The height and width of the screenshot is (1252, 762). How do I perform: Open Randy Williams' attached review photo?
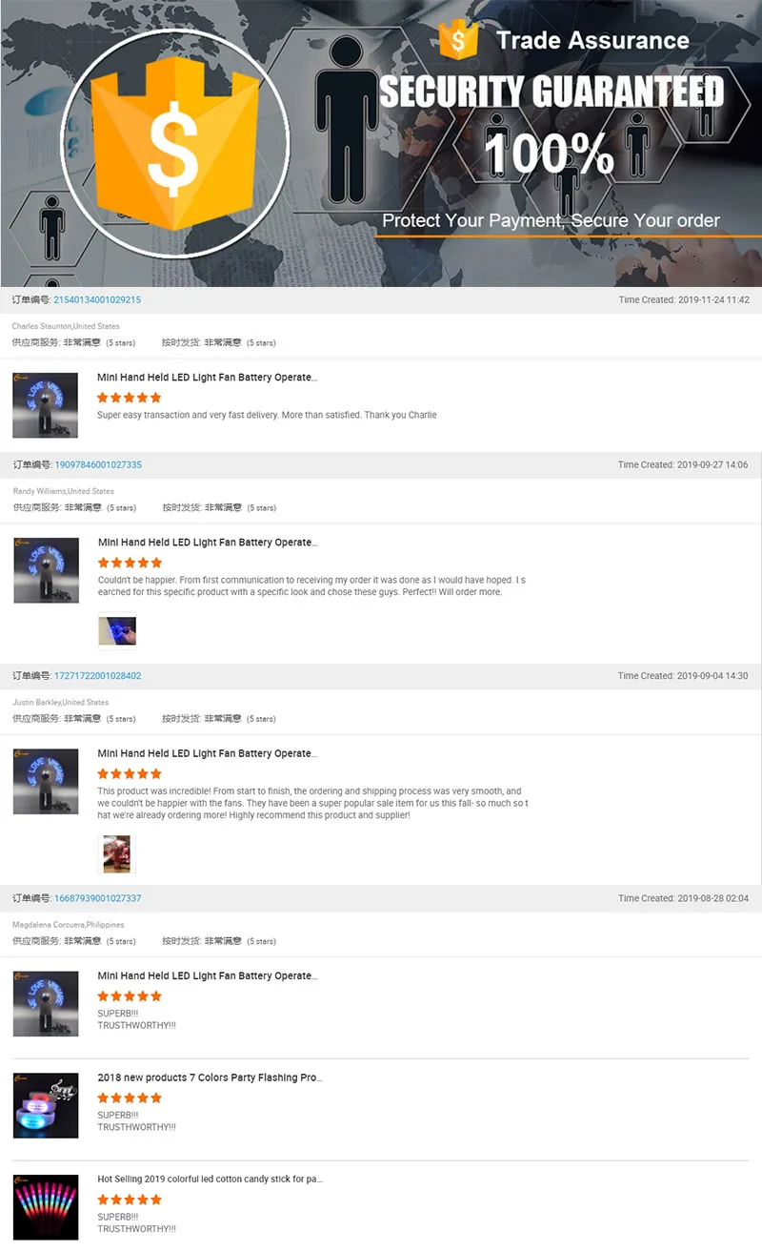pyautogui.click(x=117, y=630)
